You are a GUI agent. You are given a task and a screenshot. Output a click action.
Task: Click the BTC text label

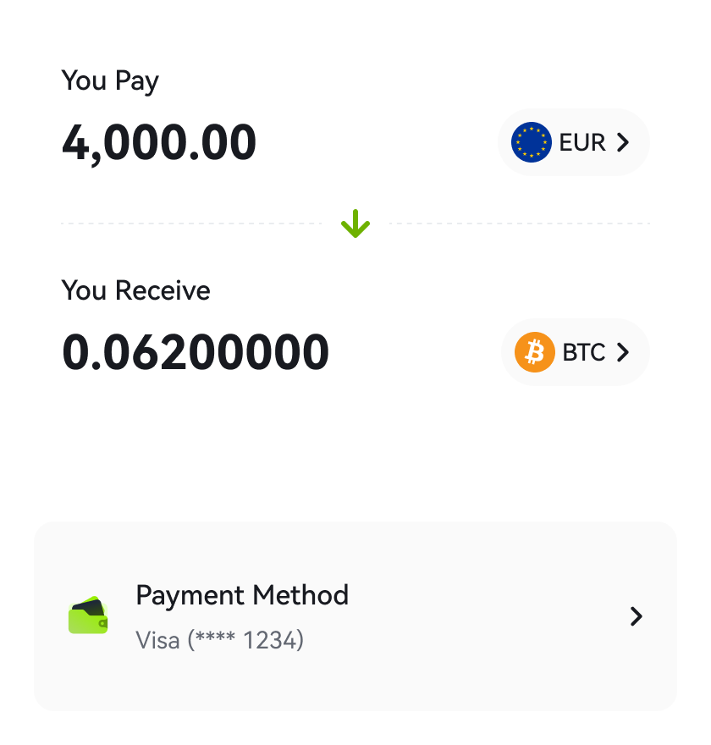(584, 352)
